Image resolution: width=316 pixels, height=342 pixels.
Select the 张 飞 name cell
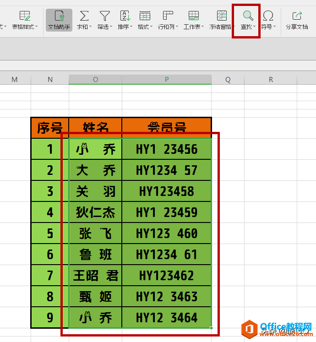click(95, 233)
